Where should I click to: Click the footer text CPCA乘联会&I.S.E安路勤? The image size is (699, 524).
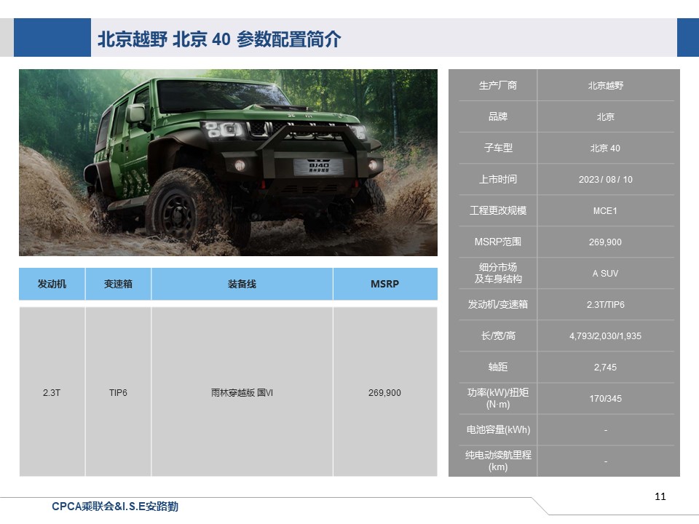pos(115,507)
